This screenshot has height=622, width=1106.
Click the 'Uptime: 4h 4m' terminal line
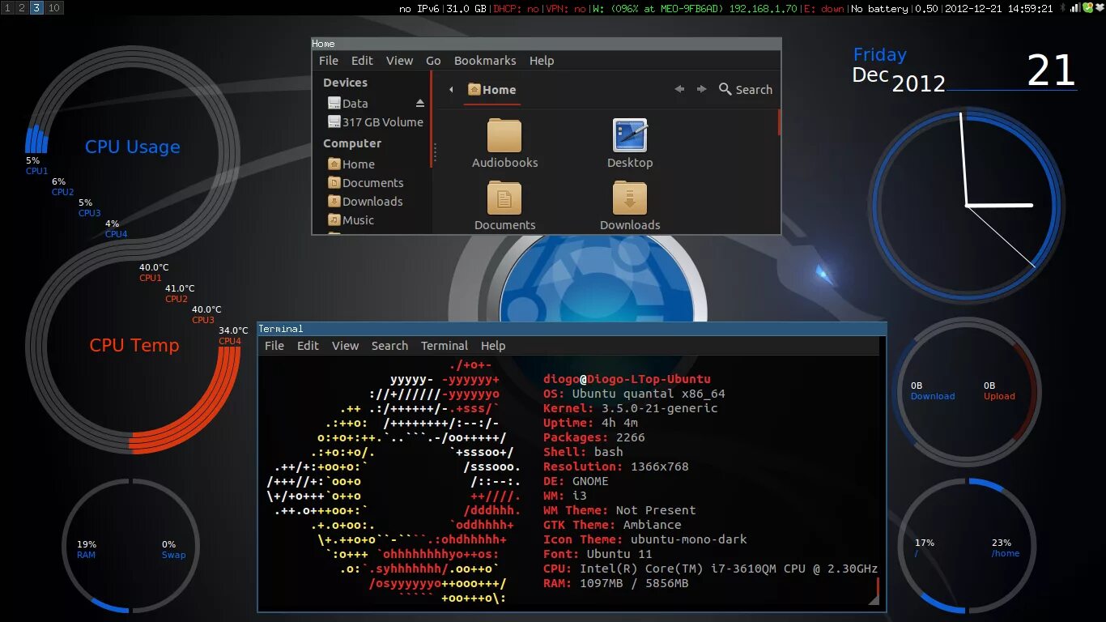590,423
